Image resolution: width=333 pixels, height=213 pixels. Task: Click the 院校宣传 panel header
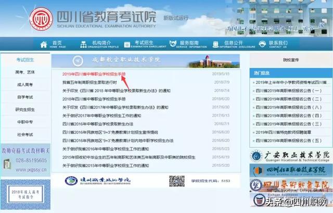coord(291,60)
